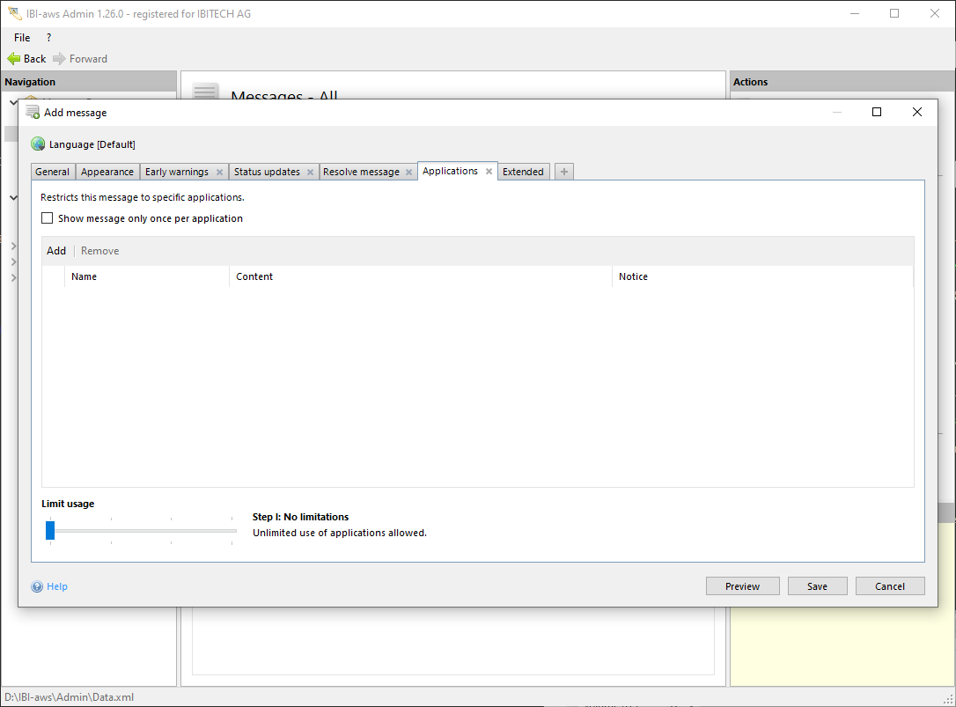Collapse the topmost Navigation tree node

[x=12, y=102]
